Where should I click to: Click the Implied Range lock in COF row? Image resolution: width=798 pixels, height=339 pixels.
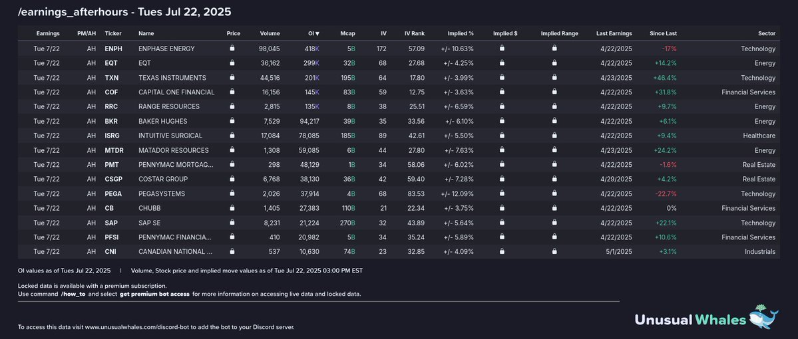tap(554, 92)
